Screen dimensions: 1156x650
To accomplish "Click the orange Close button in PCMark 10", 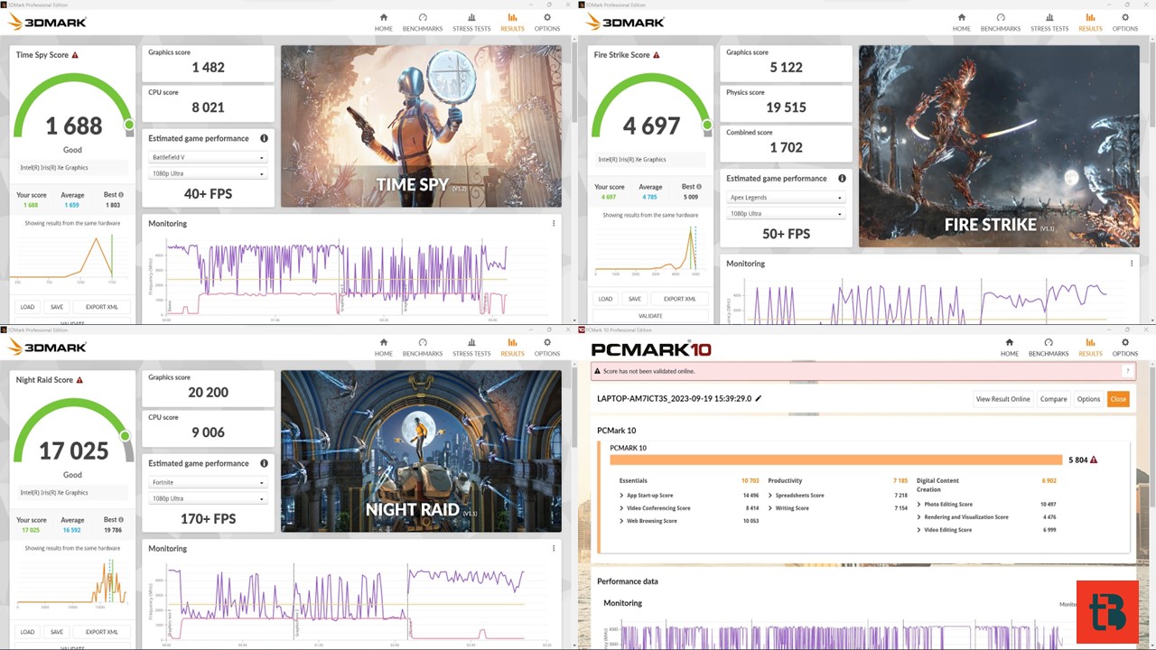I will (x=1118, y=399).
